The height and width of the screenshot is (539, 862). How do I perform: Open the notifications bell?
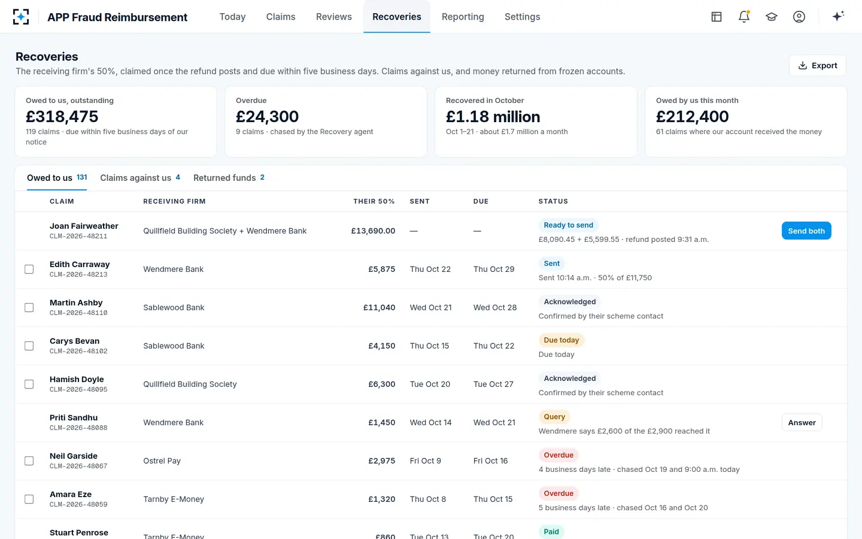coord(744,17)
